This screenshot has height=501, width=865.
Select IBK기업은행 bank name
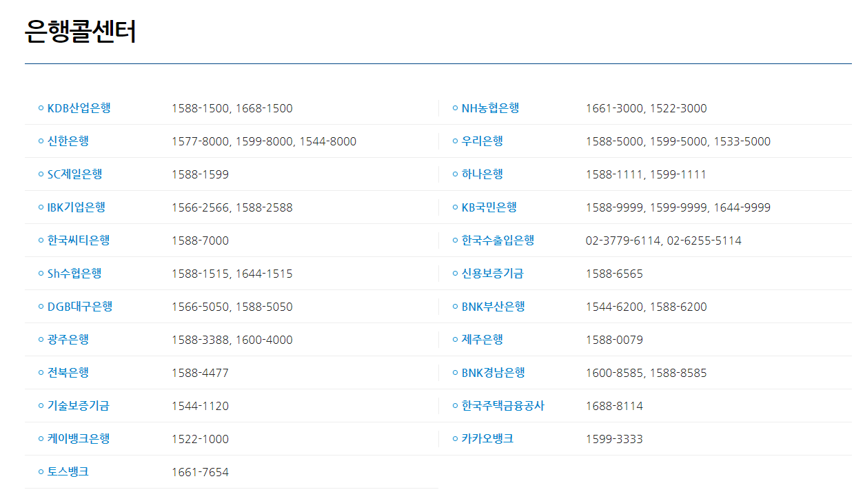(76, 207)
